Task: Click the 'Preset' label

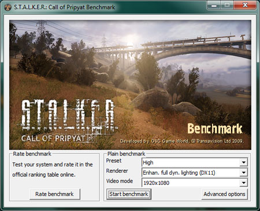Action: click(114, 161)
